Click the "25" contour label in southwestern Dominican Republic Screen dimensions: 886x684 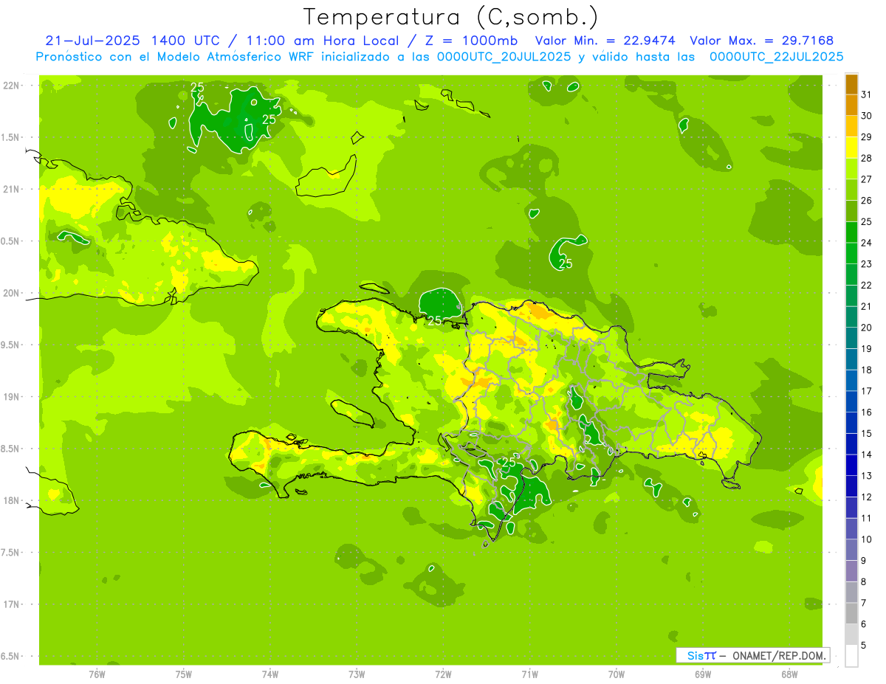508,463
